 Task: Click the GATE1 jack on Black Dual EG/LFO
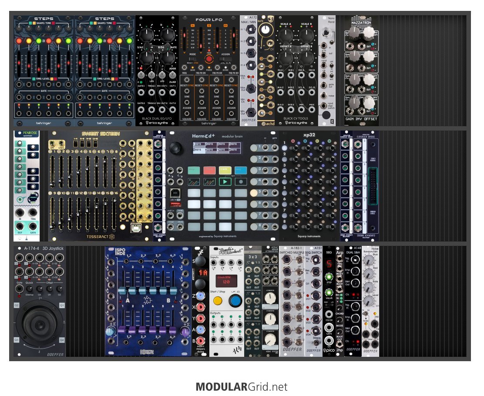pos(141,92)
